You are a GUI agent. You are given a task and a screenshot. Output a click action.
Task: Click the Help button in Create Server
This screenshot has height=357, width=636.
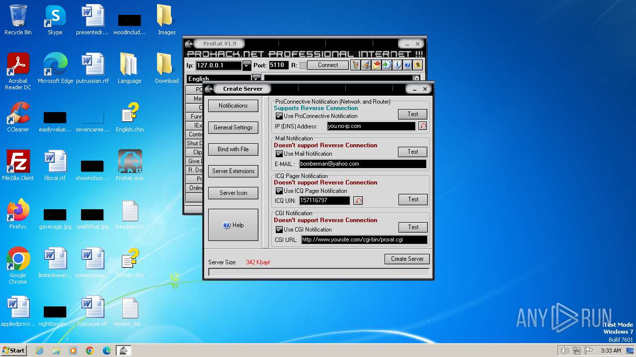(x=233, y=225)
